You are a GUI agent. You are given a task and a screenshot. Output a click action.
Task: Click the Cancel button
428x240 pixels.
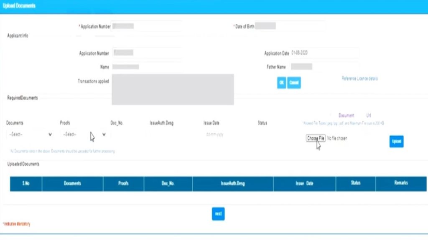tap(294, 82)
